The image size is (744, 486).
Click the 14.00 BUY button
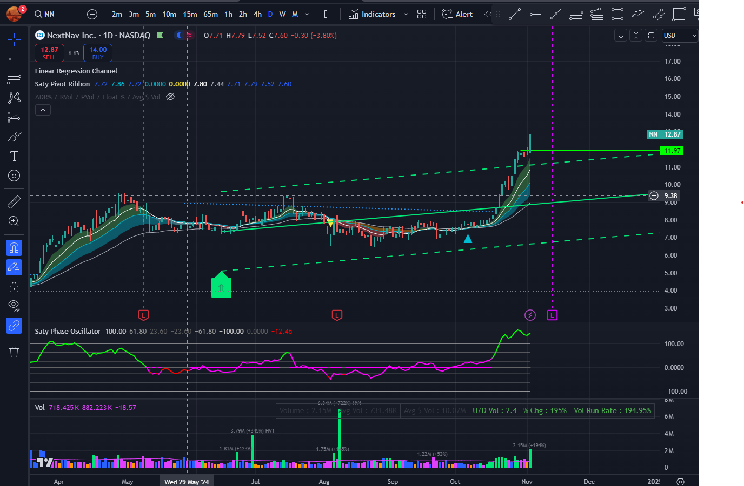coord(98,53)
